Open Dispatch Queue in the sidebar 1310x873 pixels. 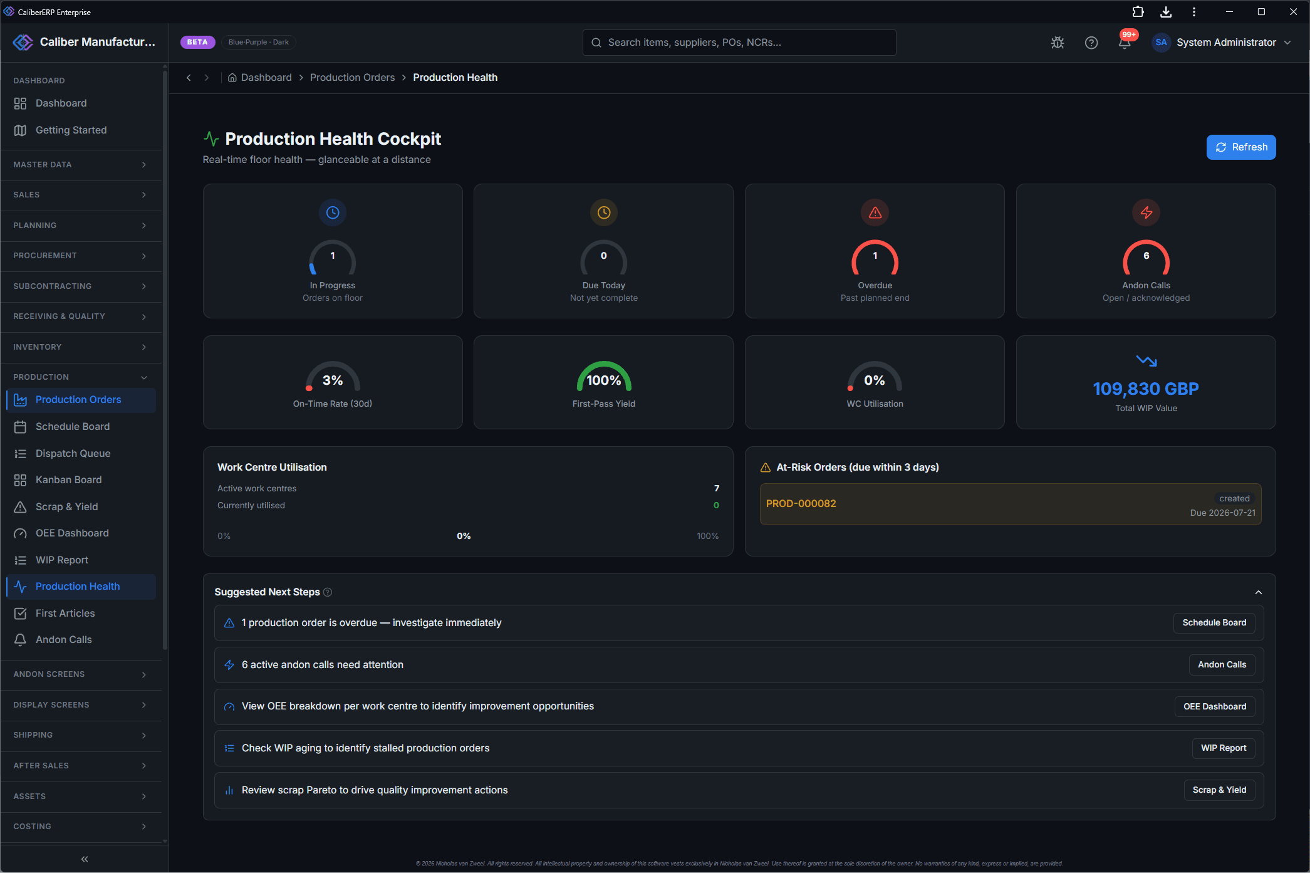80,454
